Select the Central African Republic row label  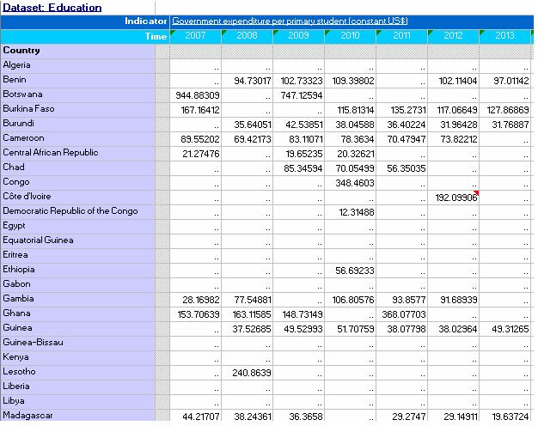point(51,152)
